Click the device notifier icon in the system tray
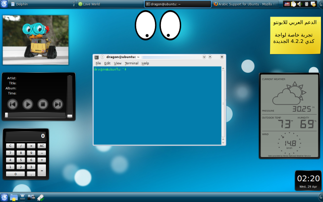 306,4
